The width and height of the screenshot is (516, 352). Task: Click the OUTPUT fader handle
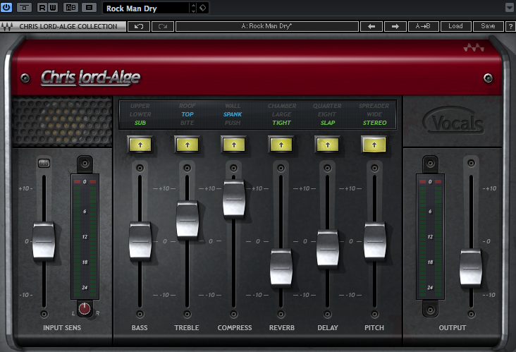click(x=471, y=268)
